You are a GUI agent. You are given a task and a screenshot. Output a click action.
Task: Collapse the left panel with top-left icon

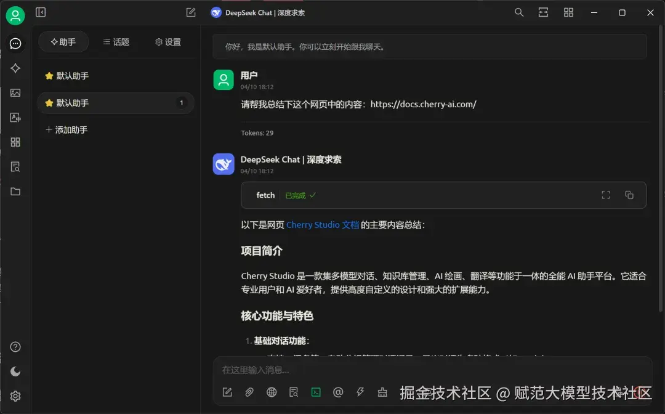[41, 12]
